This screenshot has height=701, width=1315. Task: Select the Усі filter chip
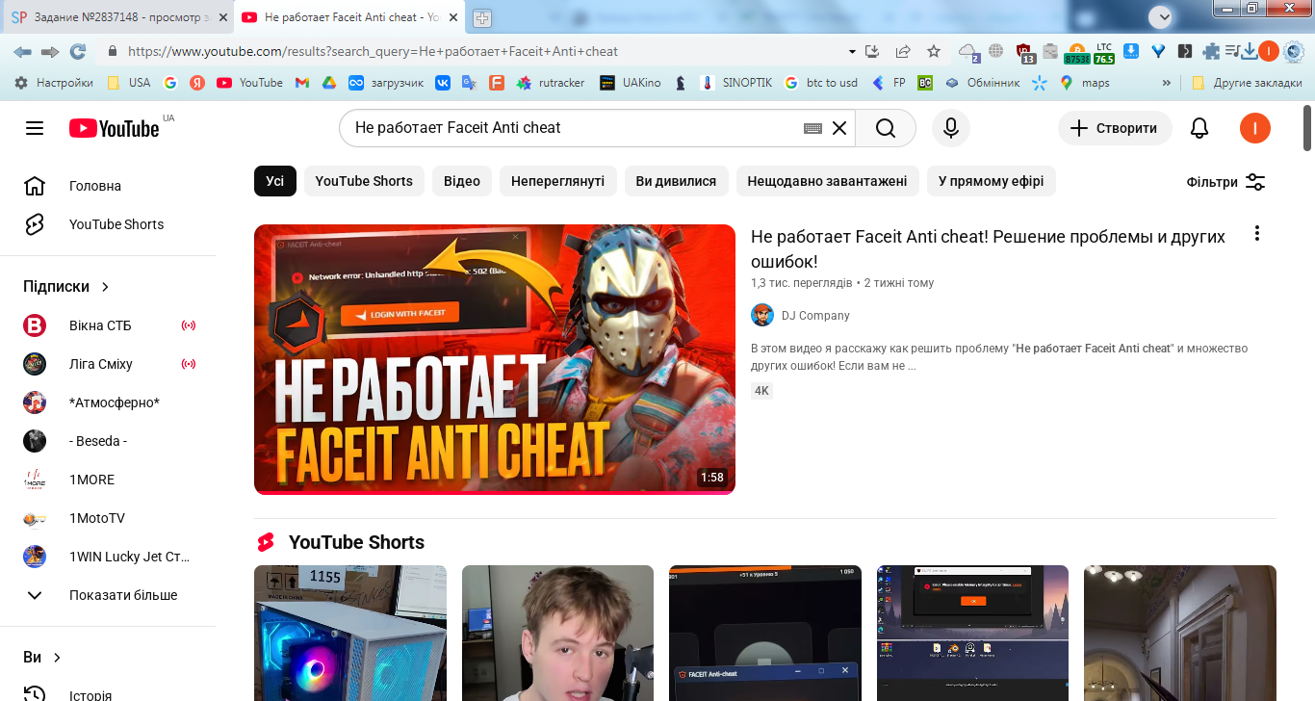(x=275, y=181)
